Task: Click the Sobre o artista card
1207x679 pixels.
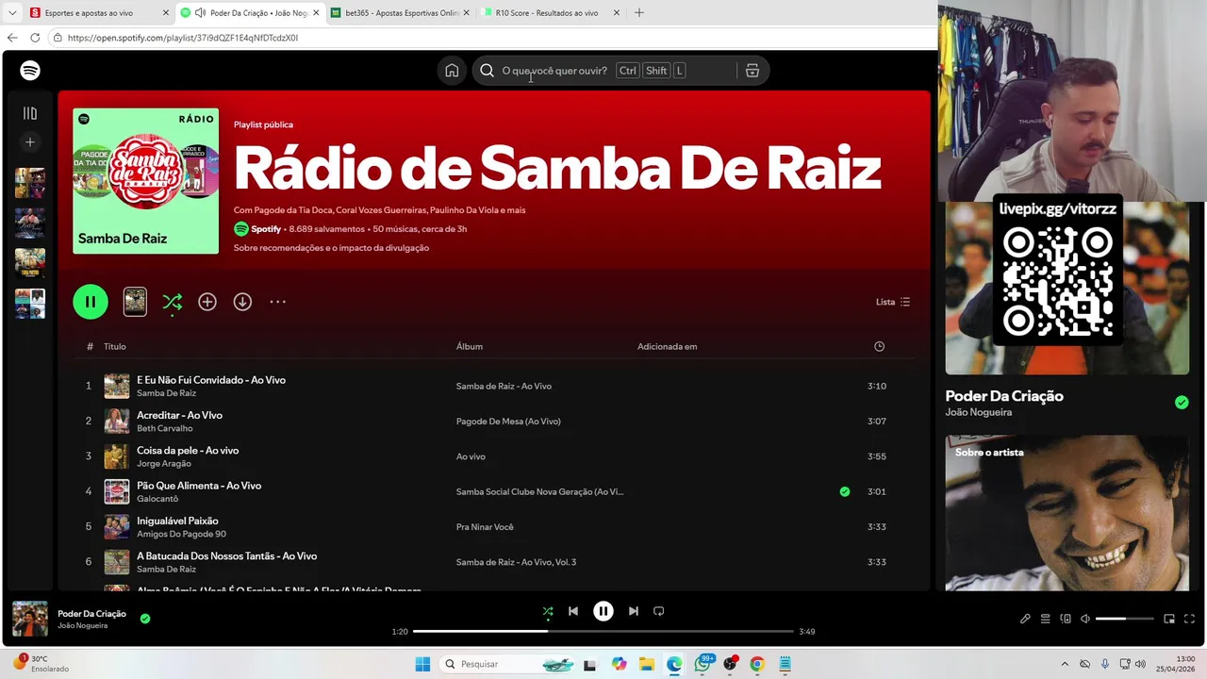Action: [1067, 513]
